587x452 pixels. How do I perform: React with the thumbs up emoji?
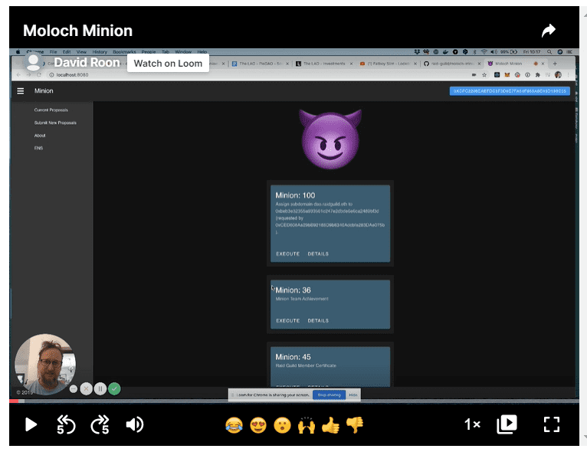pos(330,425)
